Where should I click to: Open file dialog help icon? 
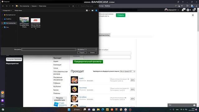tap(96, 10)
